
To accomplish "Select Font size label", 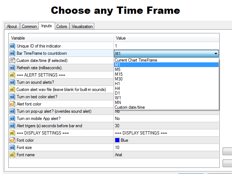I will (24, 148).
